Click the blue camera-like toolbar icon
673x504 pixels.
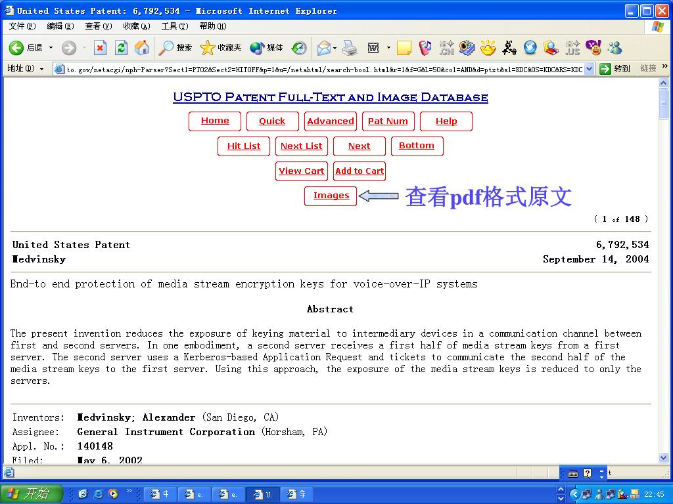[x=467, y=47]
